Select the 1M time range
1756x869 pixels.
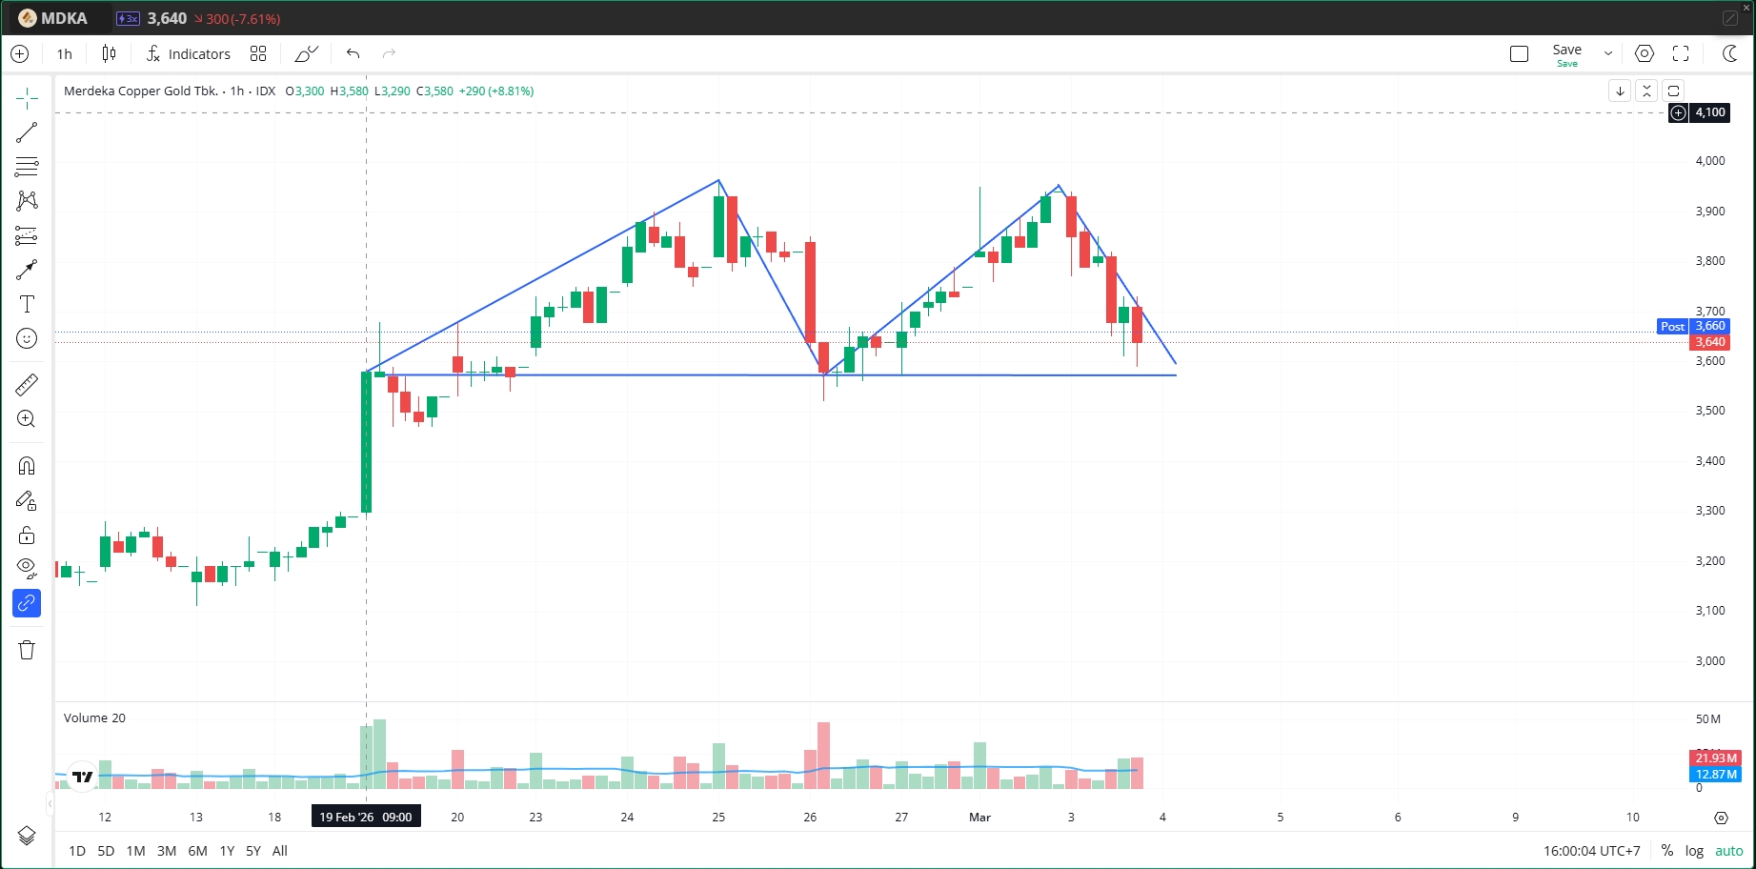tap(136, 851)
